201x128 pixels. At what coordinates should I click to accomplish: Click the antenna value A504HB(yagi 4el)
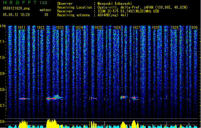click(x=113, y=15)
